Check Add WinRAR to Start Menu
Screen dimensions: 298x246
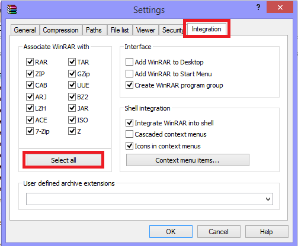coord(129,74)
